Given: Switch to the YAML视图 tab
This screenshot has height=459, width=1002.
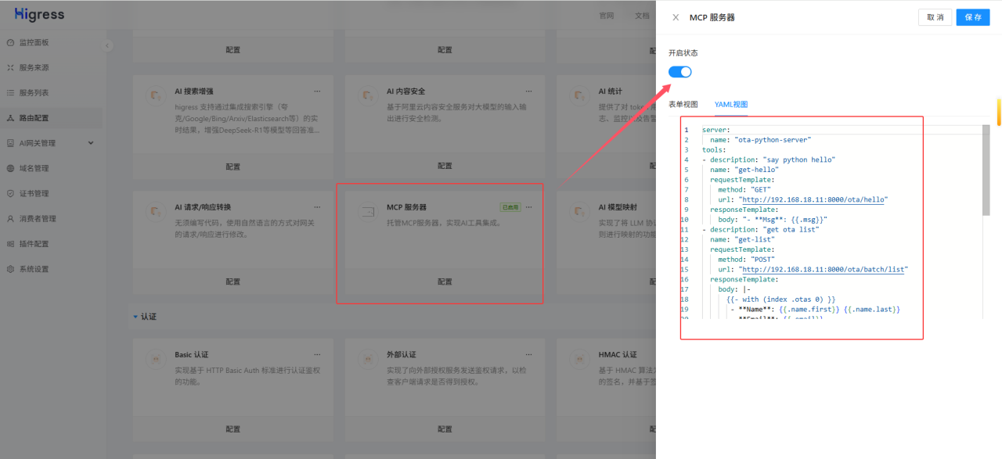Looking at the screenshot, I should click(x=731, y=104).
